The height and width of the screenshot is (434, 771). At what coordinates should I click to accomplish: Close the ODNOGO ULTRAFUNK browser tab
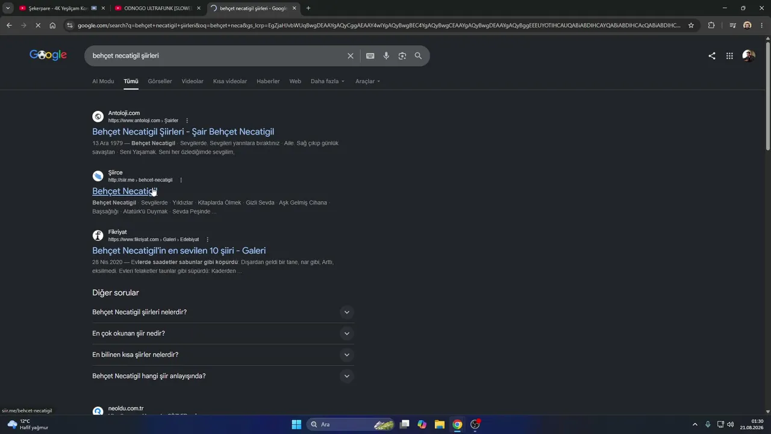coord(199,8)
